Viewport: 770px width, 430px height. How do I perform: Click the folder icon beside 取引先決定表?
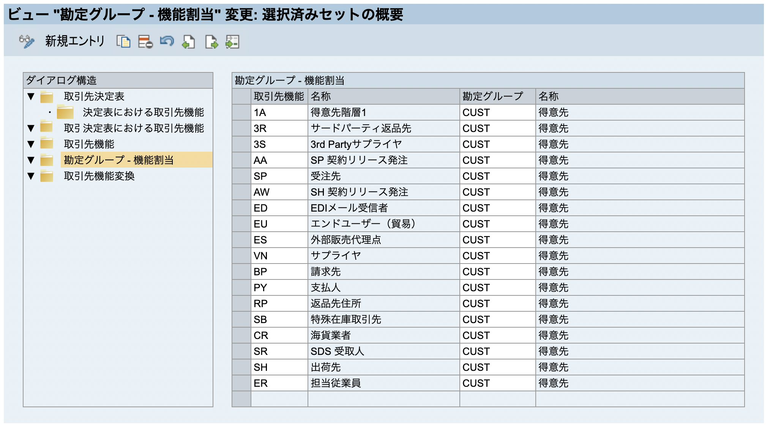[x=46, y=96]
